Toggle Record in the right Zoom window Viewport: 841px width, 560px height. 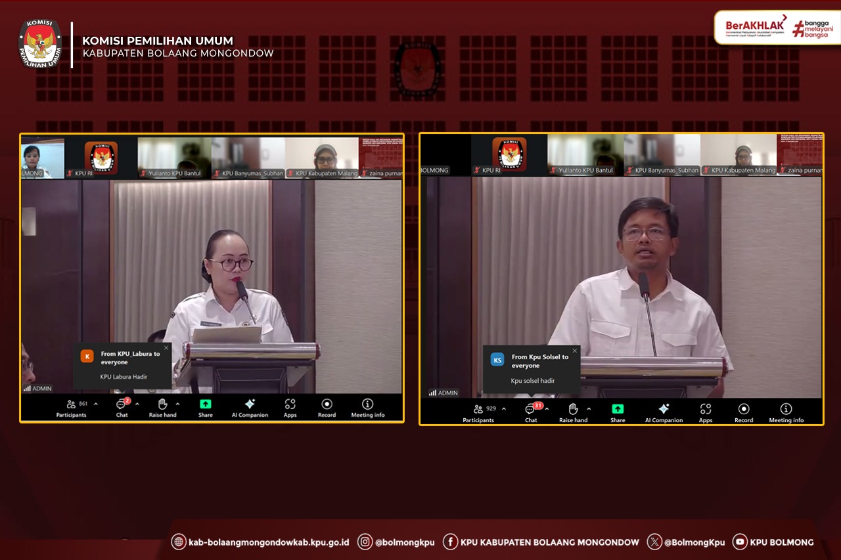744,412
